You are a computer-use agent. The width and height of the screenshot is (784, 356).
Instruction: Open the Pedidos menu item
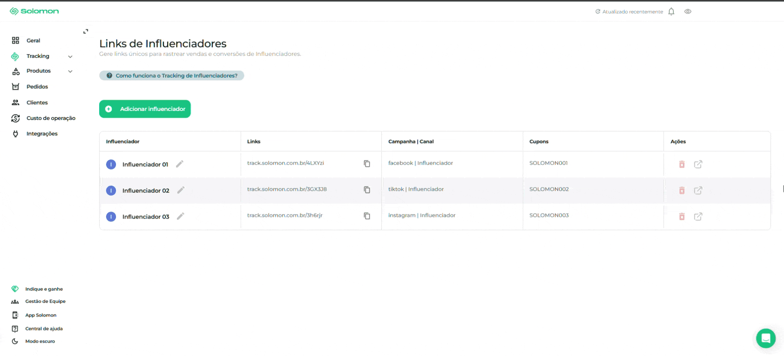click(37, 87)
